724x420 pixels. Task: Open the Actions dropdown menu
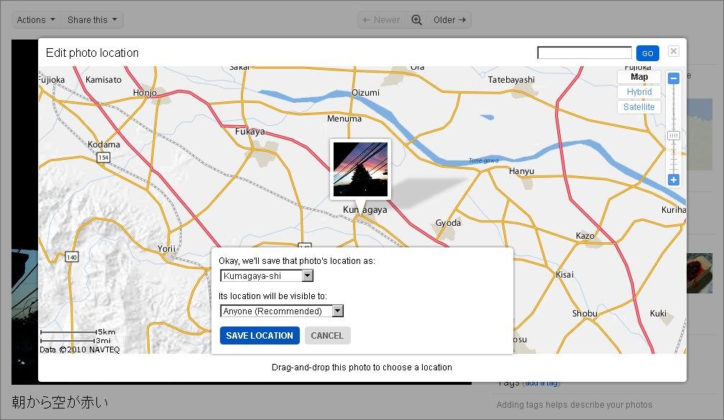(x=35, y=20)
